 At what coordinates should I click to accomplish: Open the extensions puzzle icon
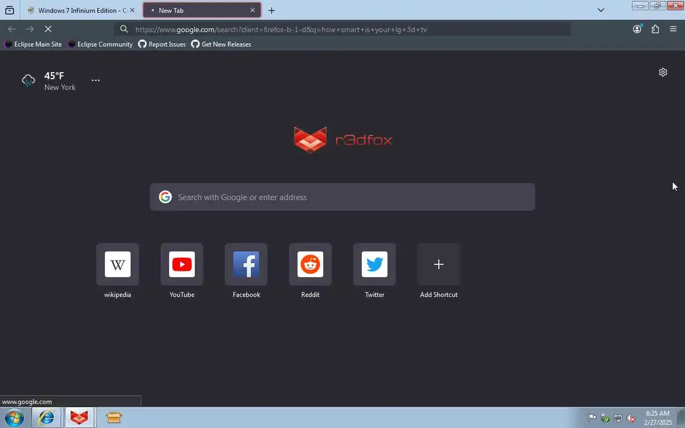click(655, 29)
